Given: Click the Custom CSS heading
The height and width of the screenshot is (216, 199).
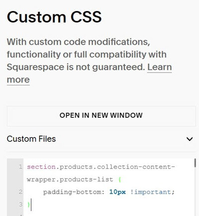Looking at the screenshot, I should 54,17.
